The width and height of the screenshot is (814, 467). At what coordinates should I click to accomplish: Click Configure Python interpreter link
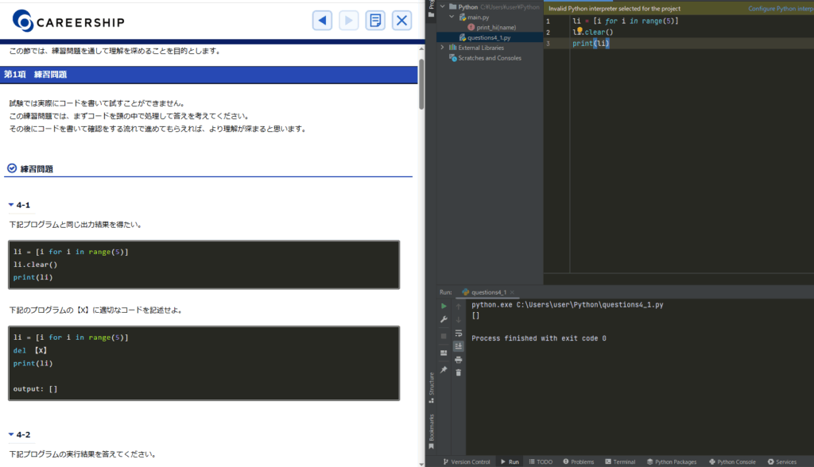coord(779,9)
